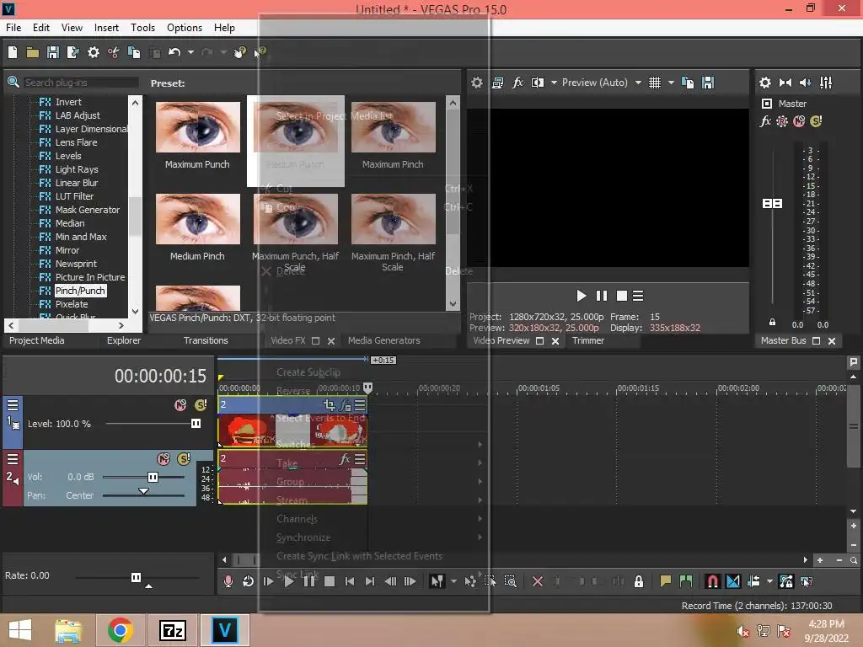Mute the Master bus

[x=799, y=121]
